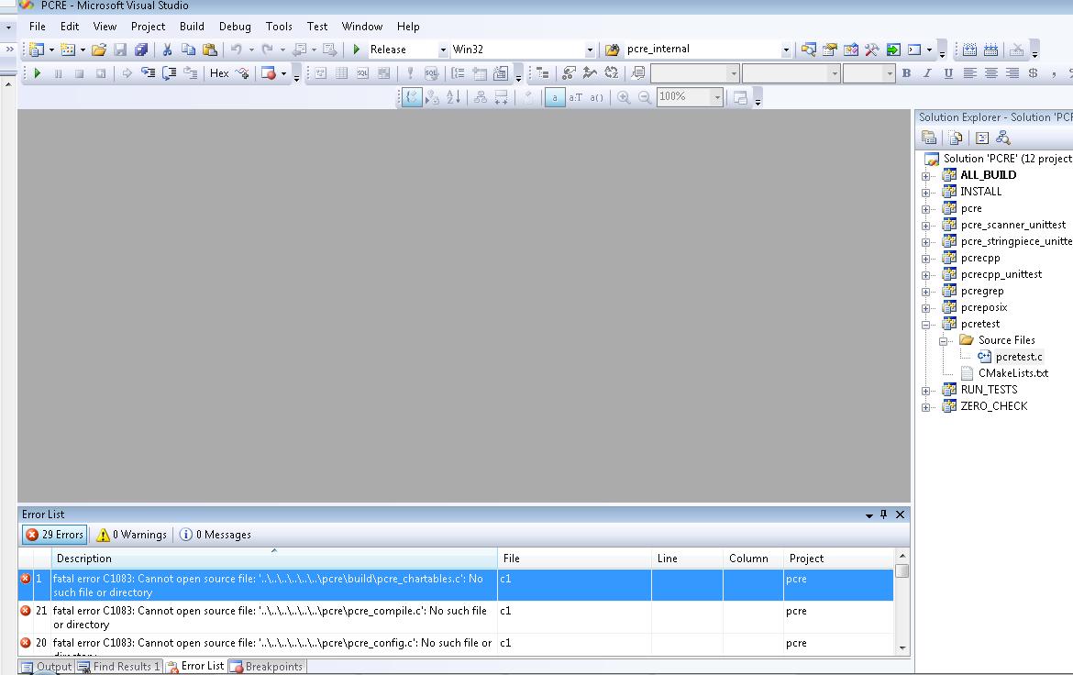
Task: Toggle the 0 Warnings filter button
Action: [131, 535]
